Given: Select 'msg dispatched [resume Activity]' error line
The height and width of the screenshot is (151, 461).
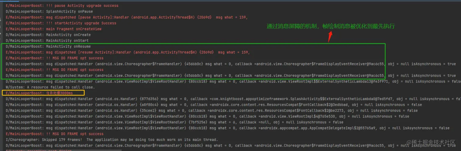Looking at the screenshot, I should pos(128,52).
